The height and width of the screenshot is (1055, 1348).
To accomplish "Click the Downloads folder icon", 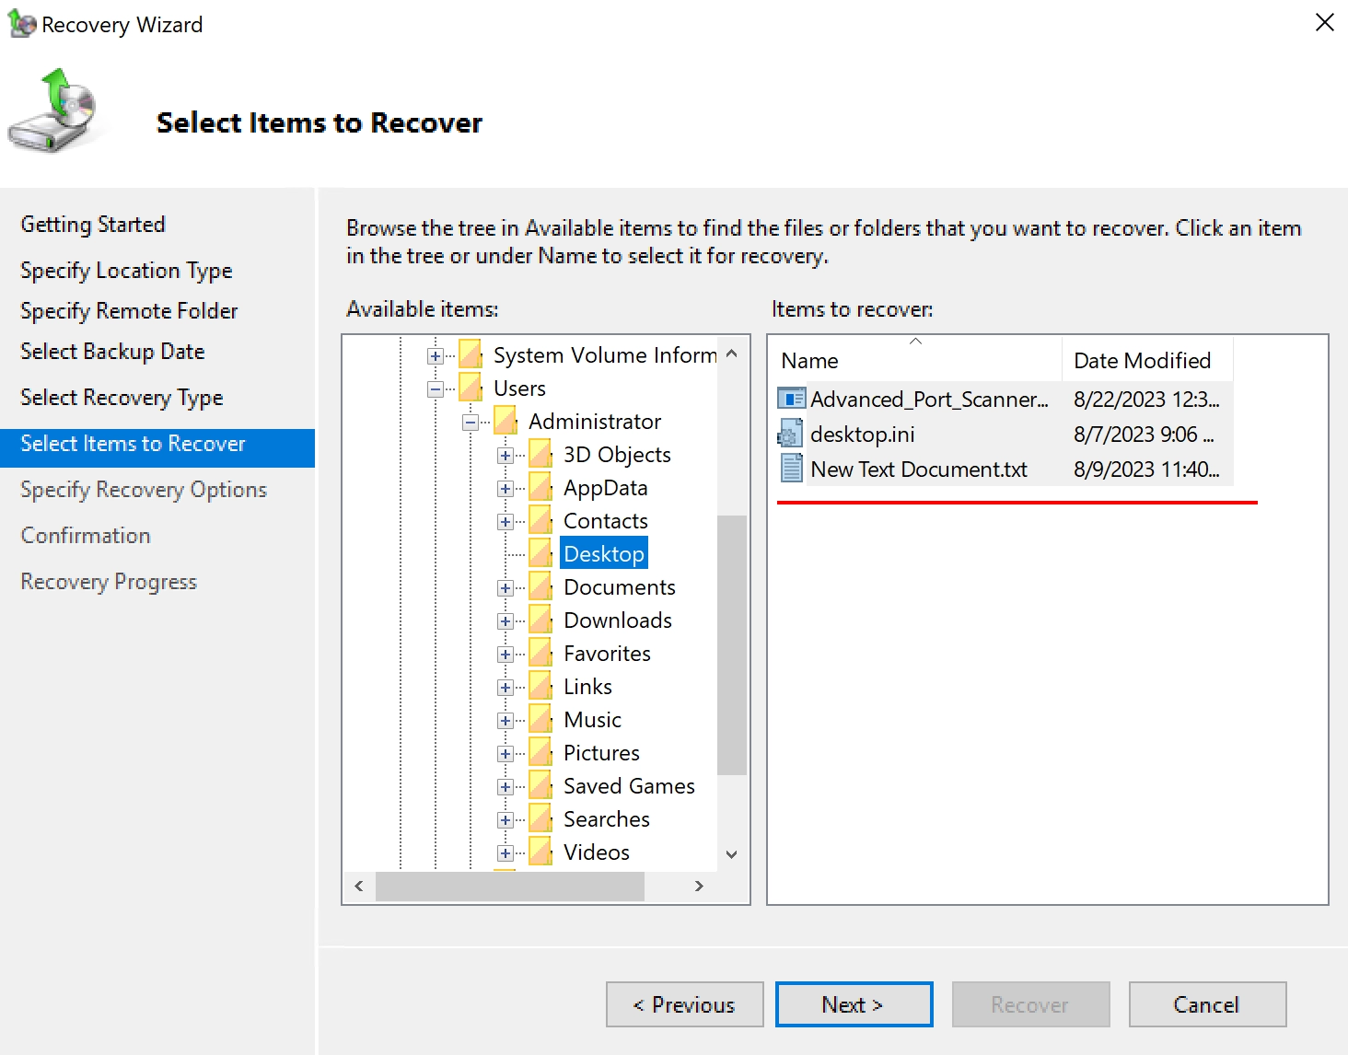I will coord(540,620).
